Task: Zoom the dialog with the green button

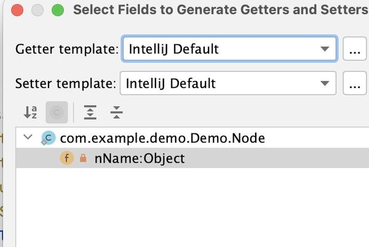Action: tap(58, 10)
